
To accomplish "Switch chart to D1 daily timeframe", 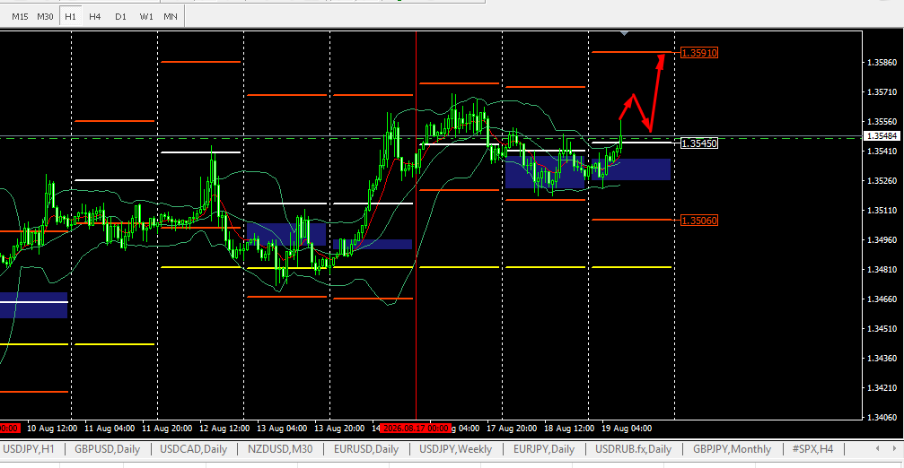I will pos(120,17).
